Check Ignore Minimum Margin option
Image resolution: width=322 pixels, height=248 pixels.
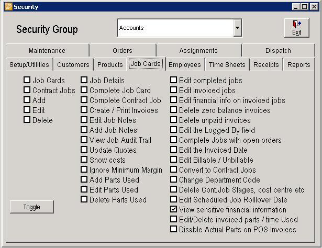point(84,170)
